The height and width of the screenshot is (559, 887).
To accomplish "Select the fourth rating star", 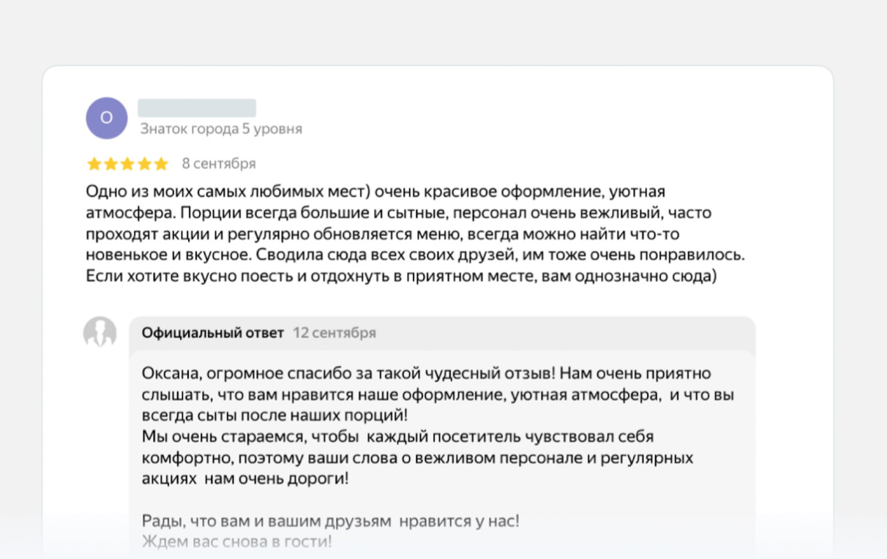I will (x=144, y=164).
